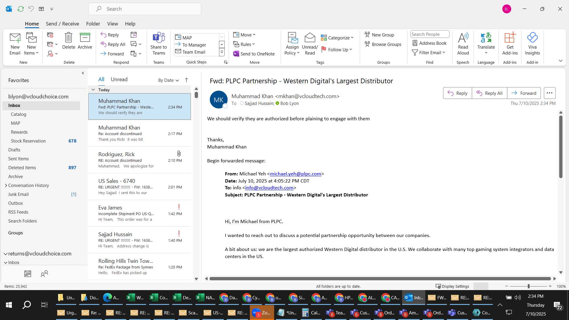Select the Home ribbon tab
569x320 pixels.
click(x=32, y=24)
